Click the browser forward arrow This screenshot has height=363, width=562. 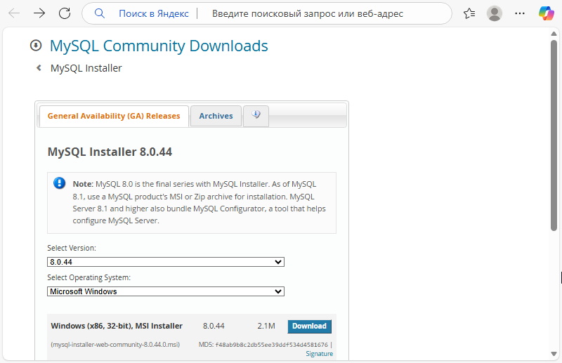click(x=39, y=13)
